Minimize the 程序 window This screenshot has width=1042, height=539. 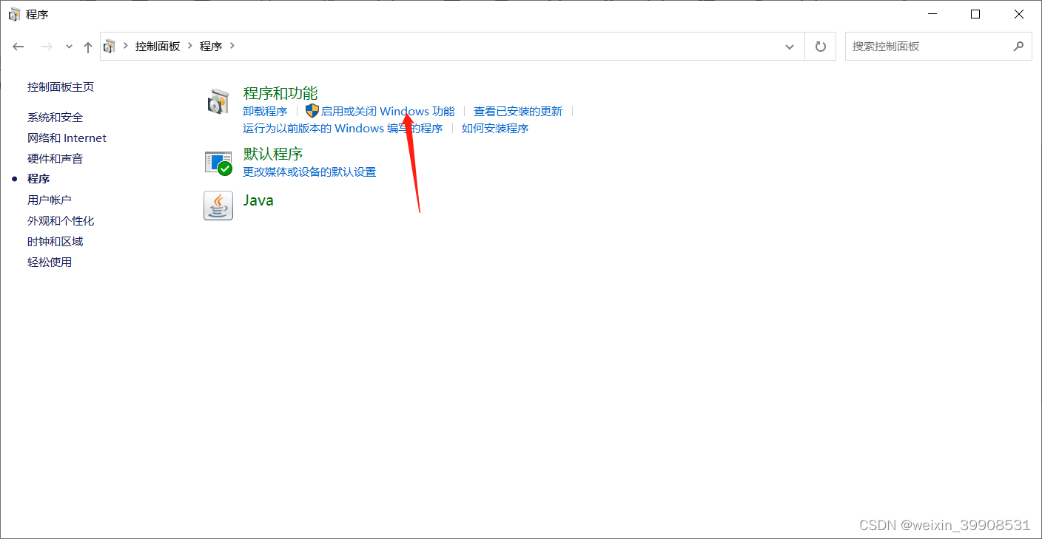(932, 14)
